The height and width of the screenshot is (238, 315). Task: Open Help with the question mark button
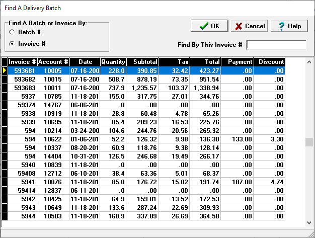(x=289, y=26)
